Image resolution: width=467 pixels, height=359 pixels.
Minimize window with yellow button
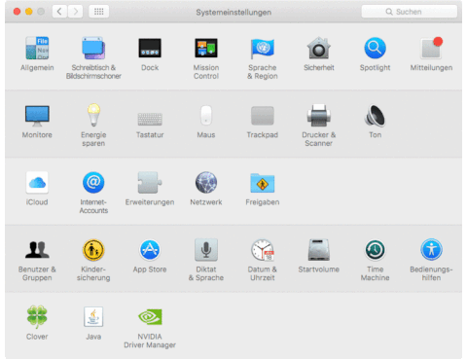[x=29, y=12]
